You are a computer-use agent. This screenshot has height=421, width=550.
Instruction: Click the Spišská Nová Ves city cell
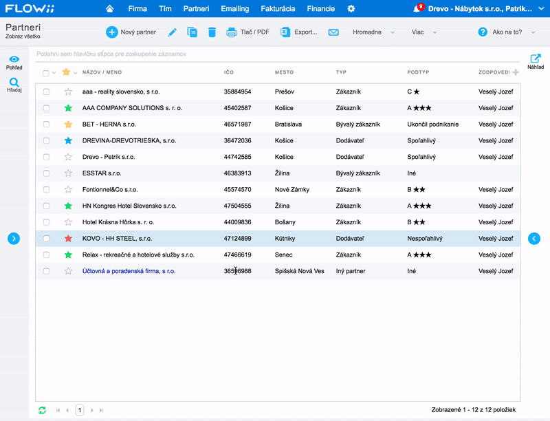coord(300,271)
